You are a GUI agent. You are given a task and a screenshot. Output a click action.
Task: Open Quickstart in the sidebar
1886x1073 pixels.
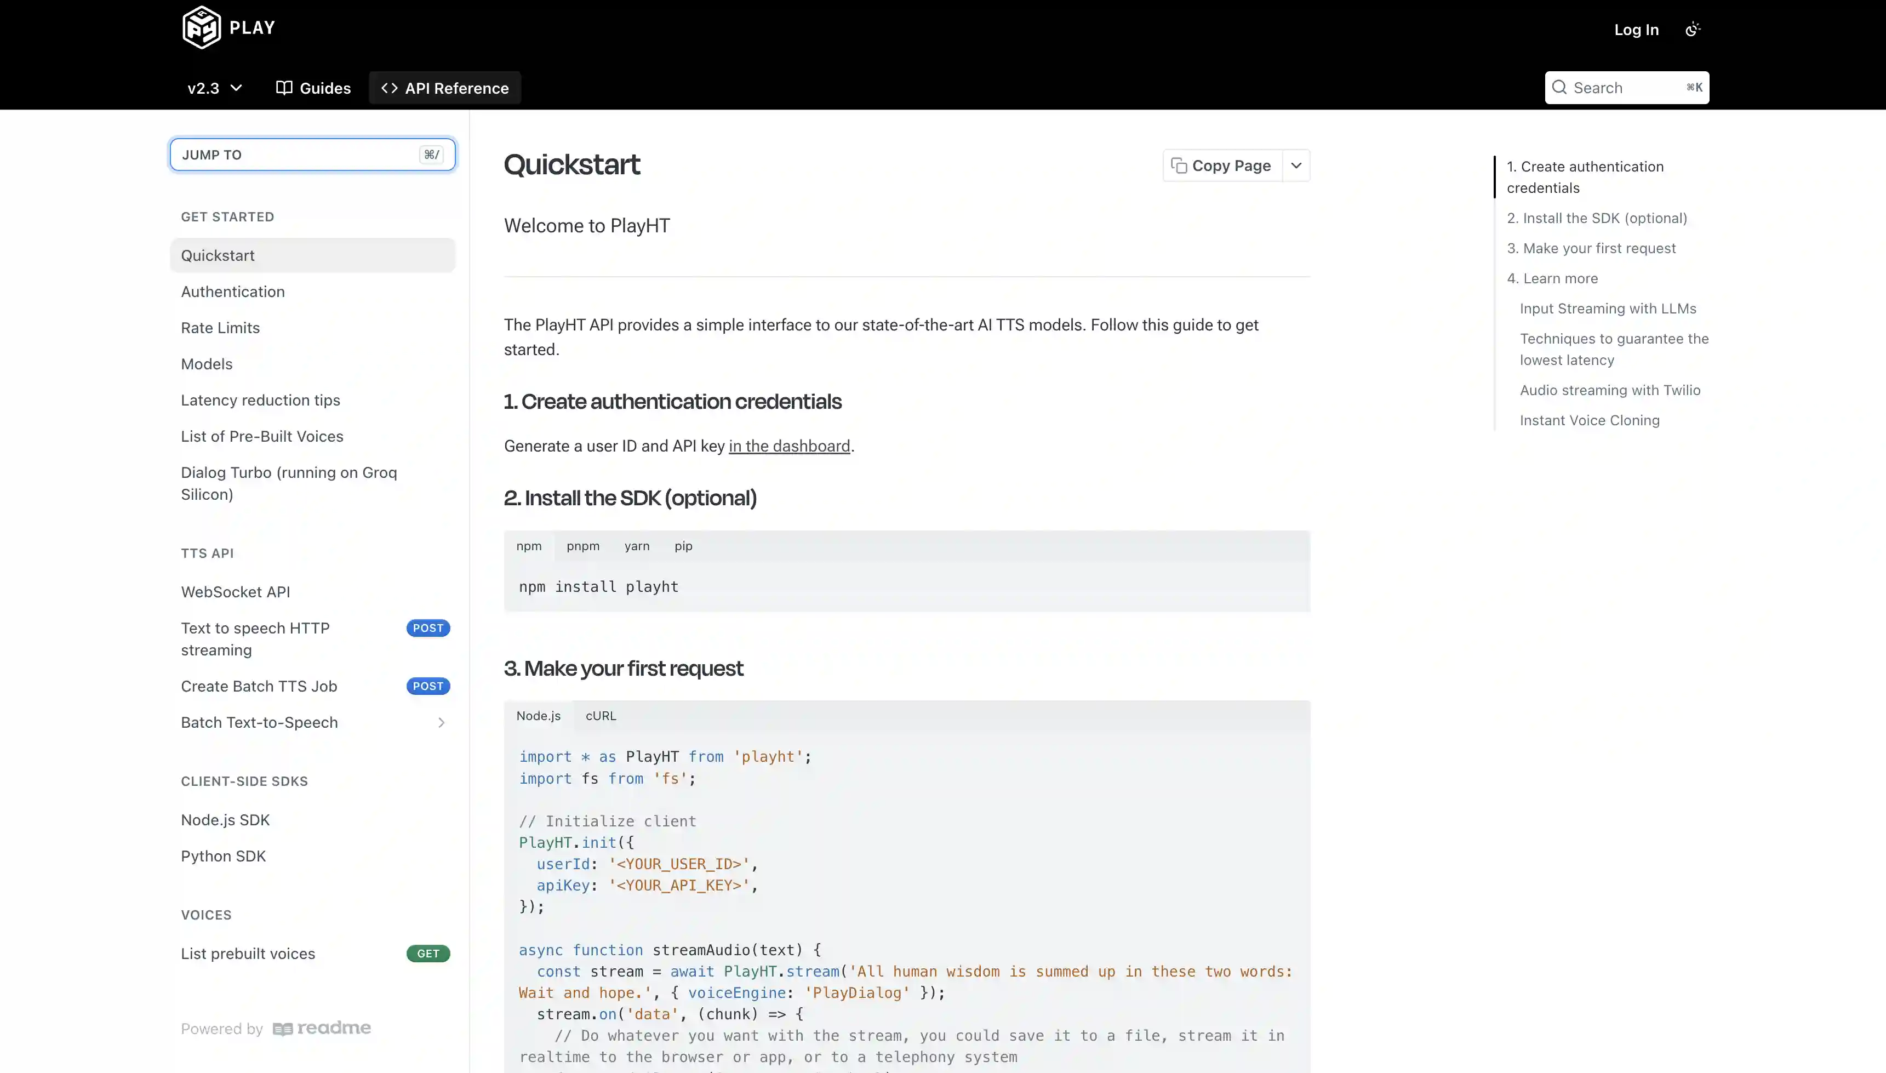pyautogui.click(x=312, y=255)
